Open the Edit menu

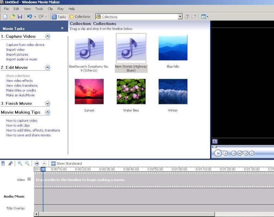[16, 9]
